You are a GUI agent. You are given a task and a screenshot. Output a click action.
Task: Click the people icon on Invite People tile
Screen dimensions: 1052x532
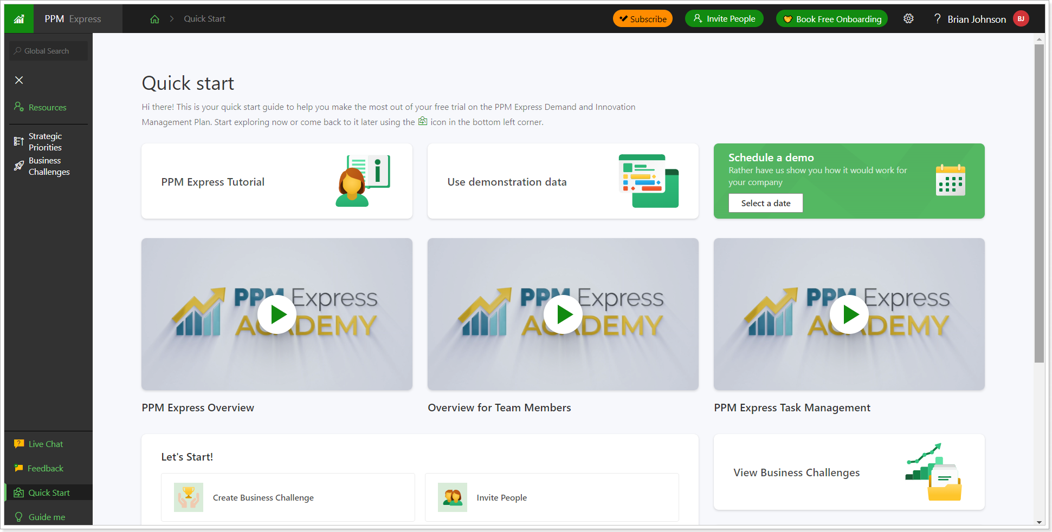point(453,497)
